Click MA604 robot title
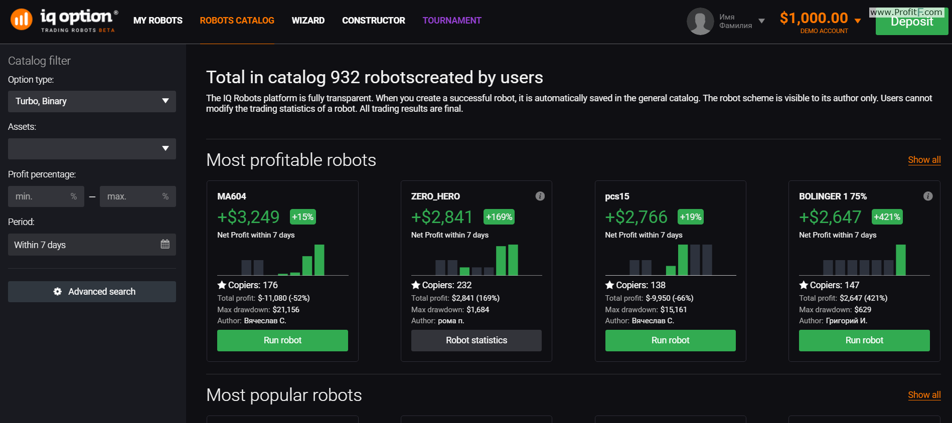952x423 pixels. [232, 196]
